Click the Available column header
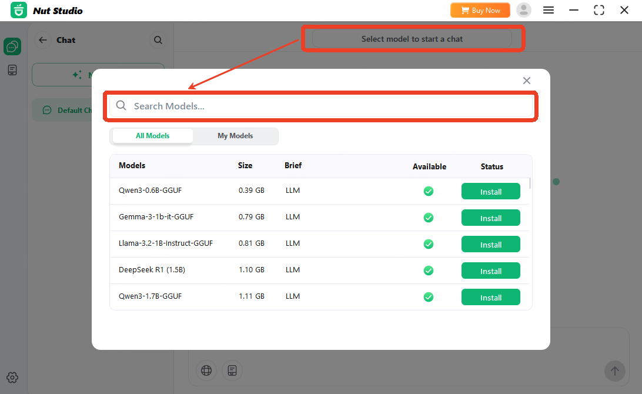This screenshot has height=394, width=642. point(429,166)
